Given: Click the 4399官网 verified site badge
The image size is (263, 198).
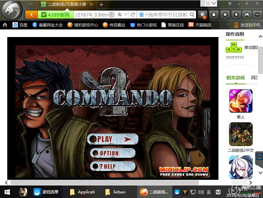Looking at the screenshot, I should click(x=56, y=15).
